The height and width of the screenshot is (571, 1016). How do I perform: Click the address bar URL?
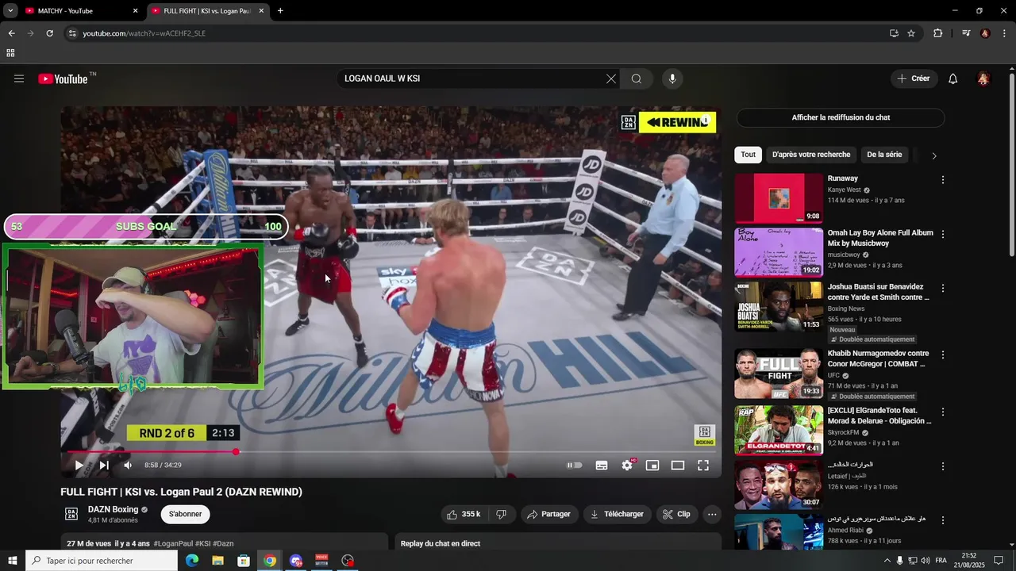click(x=144, y=33)
